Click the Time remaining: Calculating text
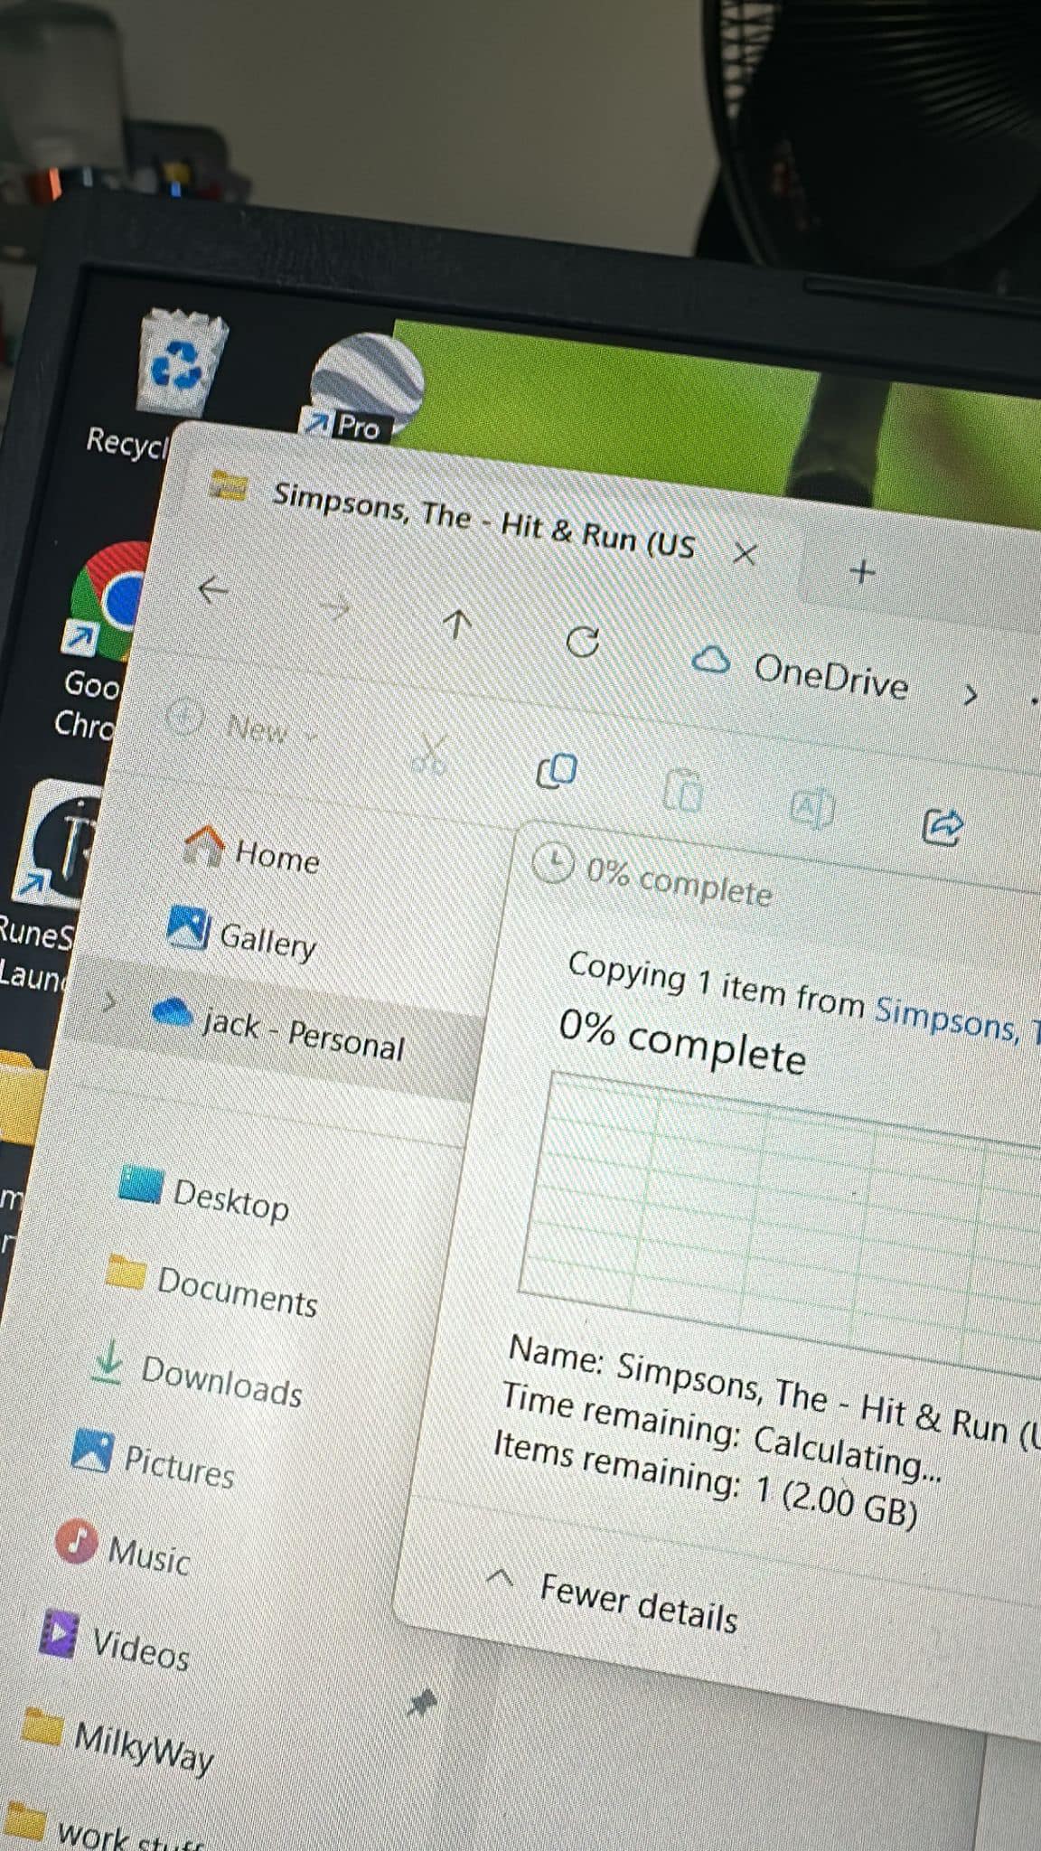 pyautogui.click(x=721, y=1433)
